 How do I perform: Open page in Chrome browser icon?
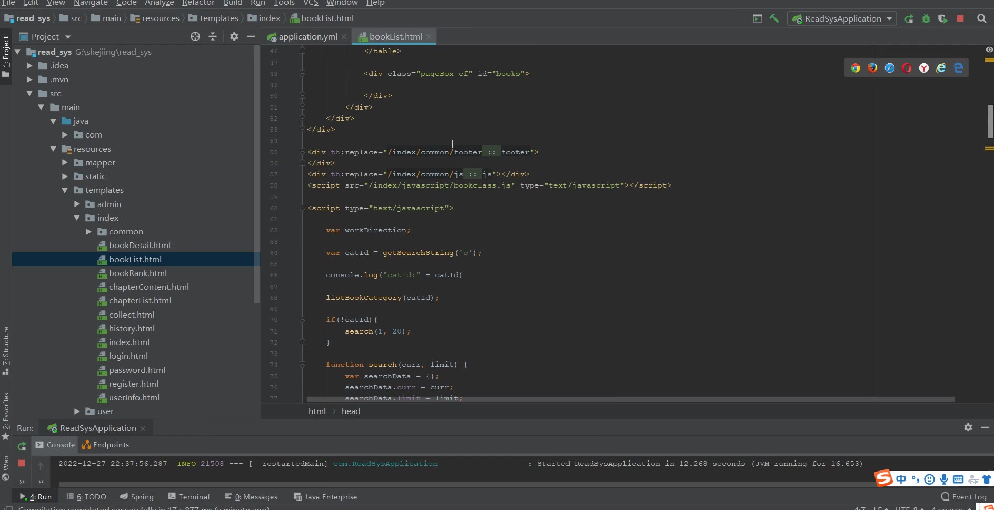[x=856, y=68]
